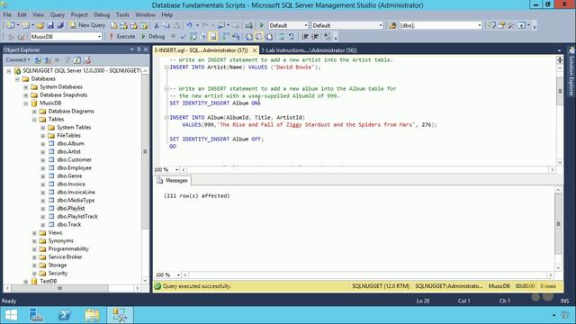Click the Undo icon in toolbar
Image resolution: width=576 pixels, height=324 pixels.
pyautogui.click(x=189, y=25)
